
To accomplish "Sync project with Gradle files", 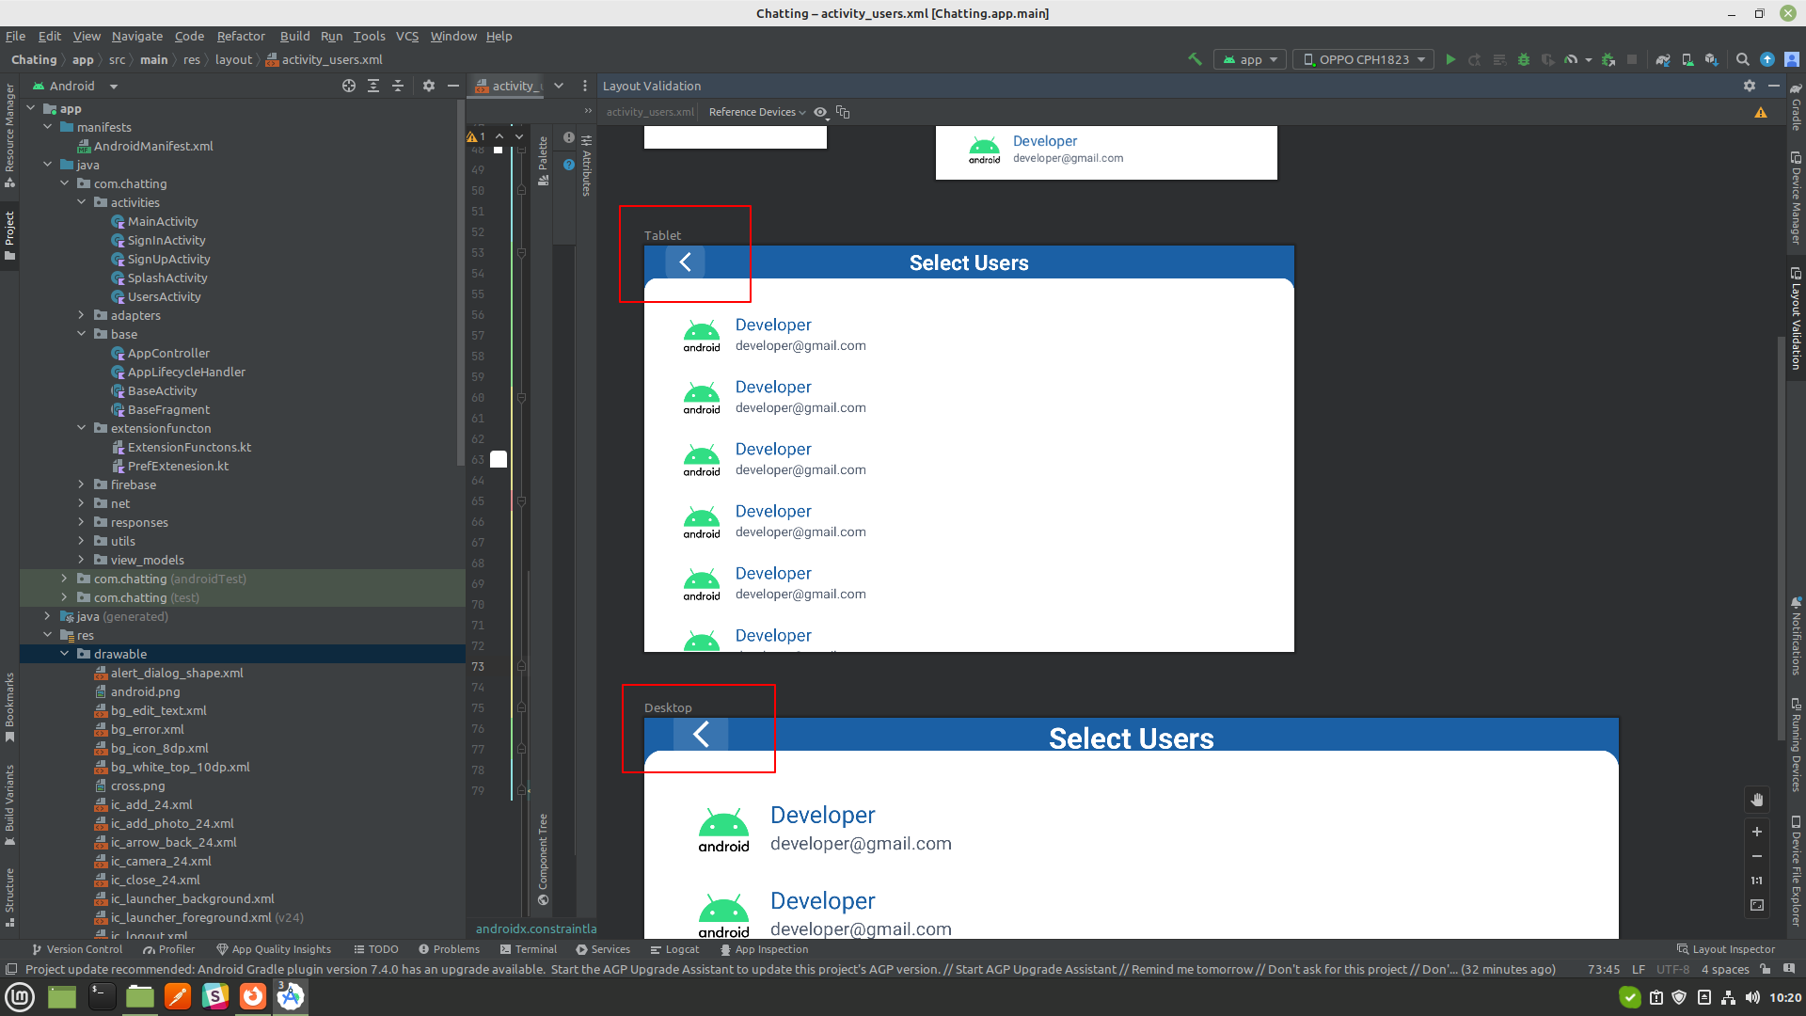I will pos(1663,58).
